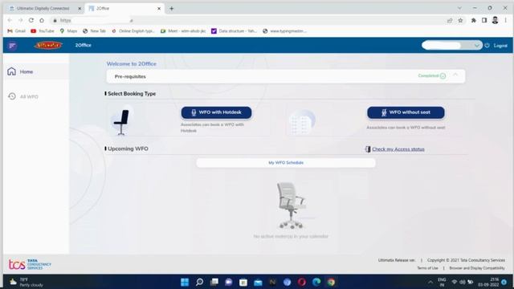The height and width of the screenshot is (289, 514).
Task: Toggle the browser side panel icon
Action: pyautogui.click(x=484, y=20)
